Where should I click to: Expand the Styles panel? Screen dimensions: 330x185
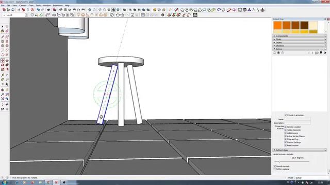point(300,39)
